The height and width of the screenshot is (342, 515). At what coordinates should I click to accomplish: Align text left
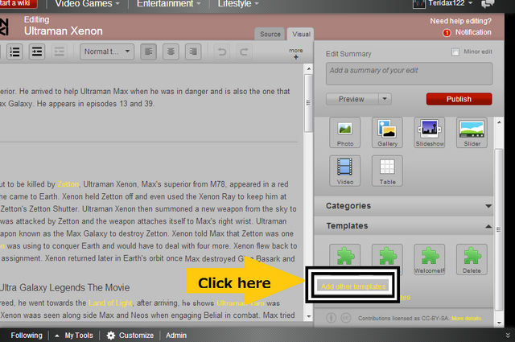coord(148,52)
